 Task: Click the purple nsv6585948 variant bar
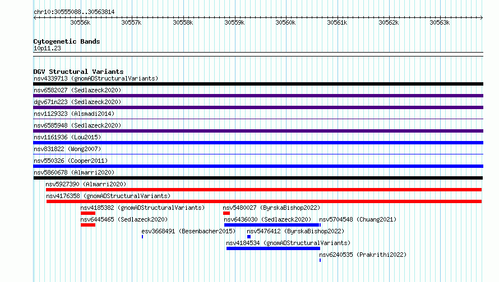[x=258, y=131]
